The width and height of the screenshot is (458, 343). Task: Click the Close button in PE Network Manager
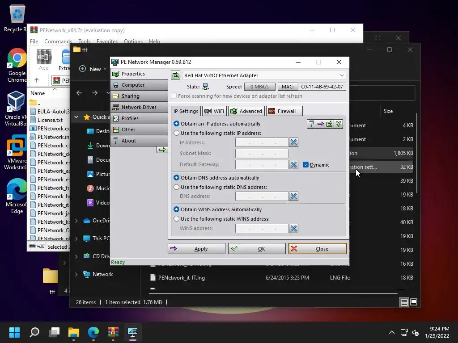coord(317,249)
